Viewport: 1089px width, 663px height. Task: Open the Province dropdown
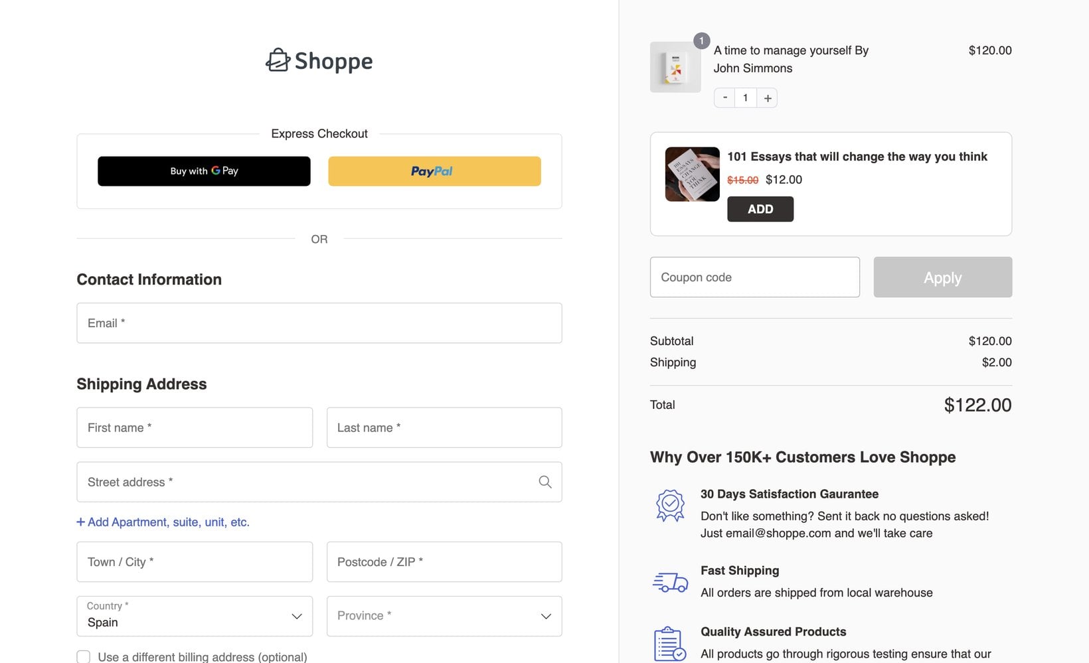444,616
